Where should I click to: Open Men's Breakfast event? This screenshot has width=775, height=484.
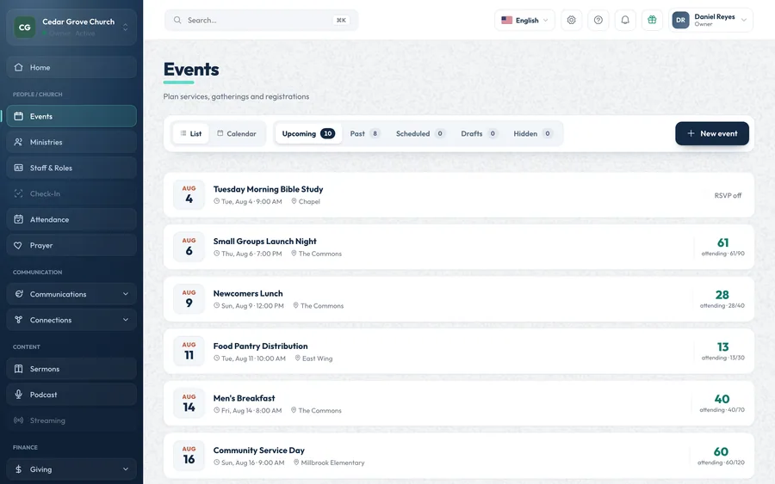(459, 403)
